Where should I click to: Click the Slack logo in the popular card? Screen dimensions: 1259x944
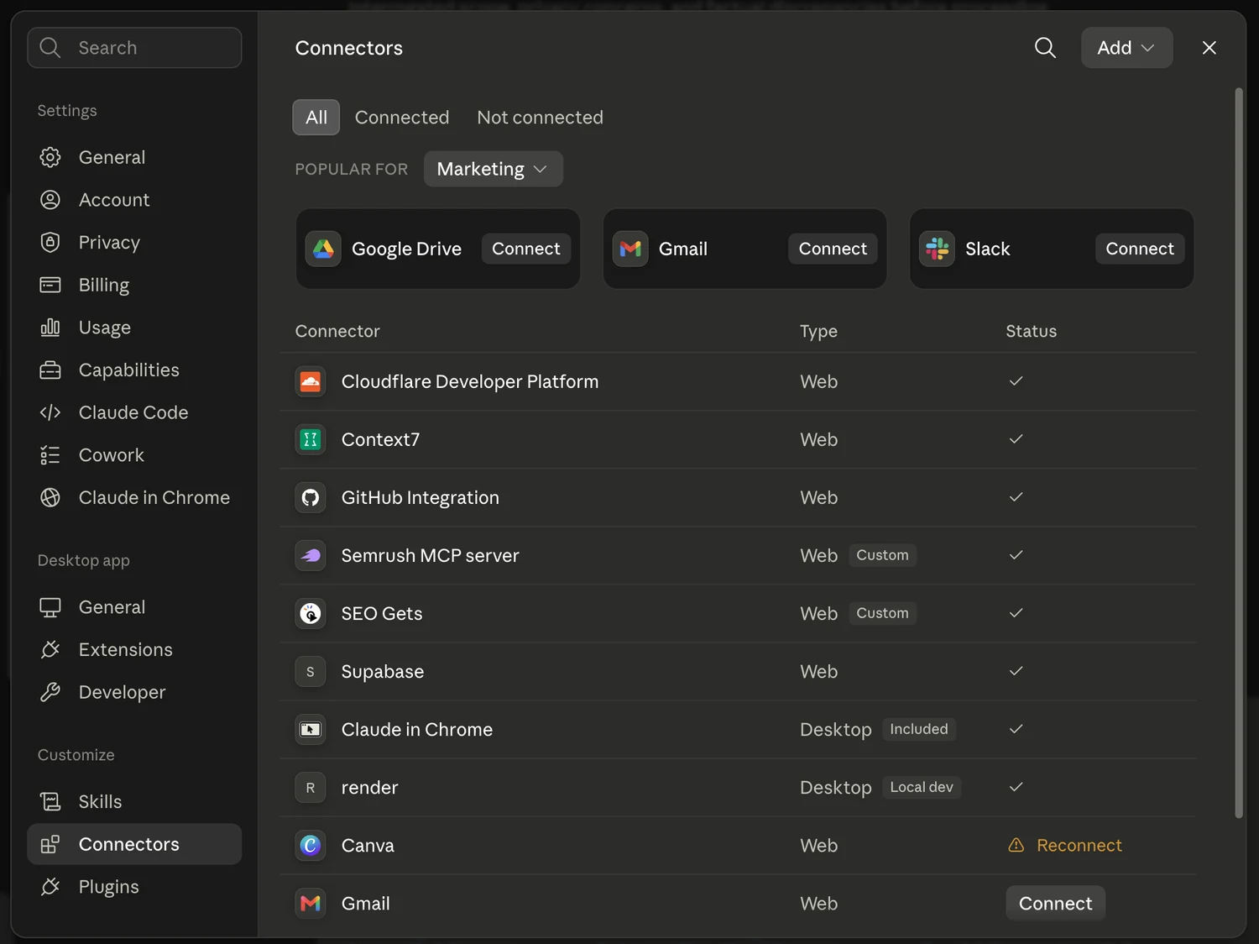click(x=937, y=249)
